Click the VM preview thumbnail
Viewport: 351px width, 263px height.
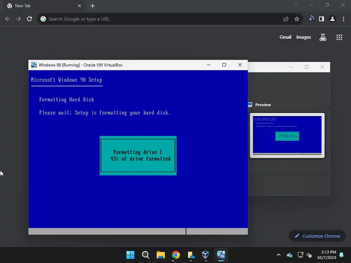[x=287, y=136]
